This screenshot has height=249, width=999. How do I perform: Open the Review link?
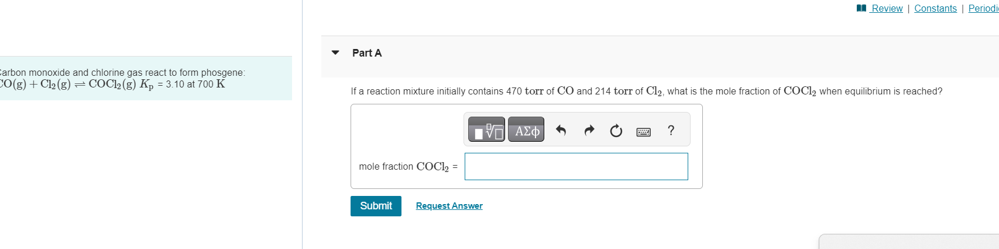coord(887,8)
